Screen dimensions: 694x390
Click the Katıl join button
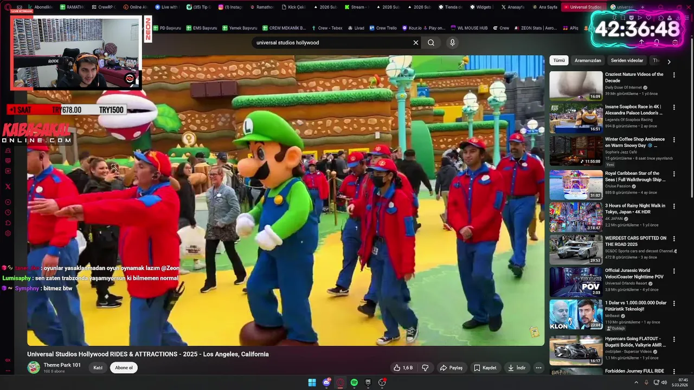coord(98,368)
